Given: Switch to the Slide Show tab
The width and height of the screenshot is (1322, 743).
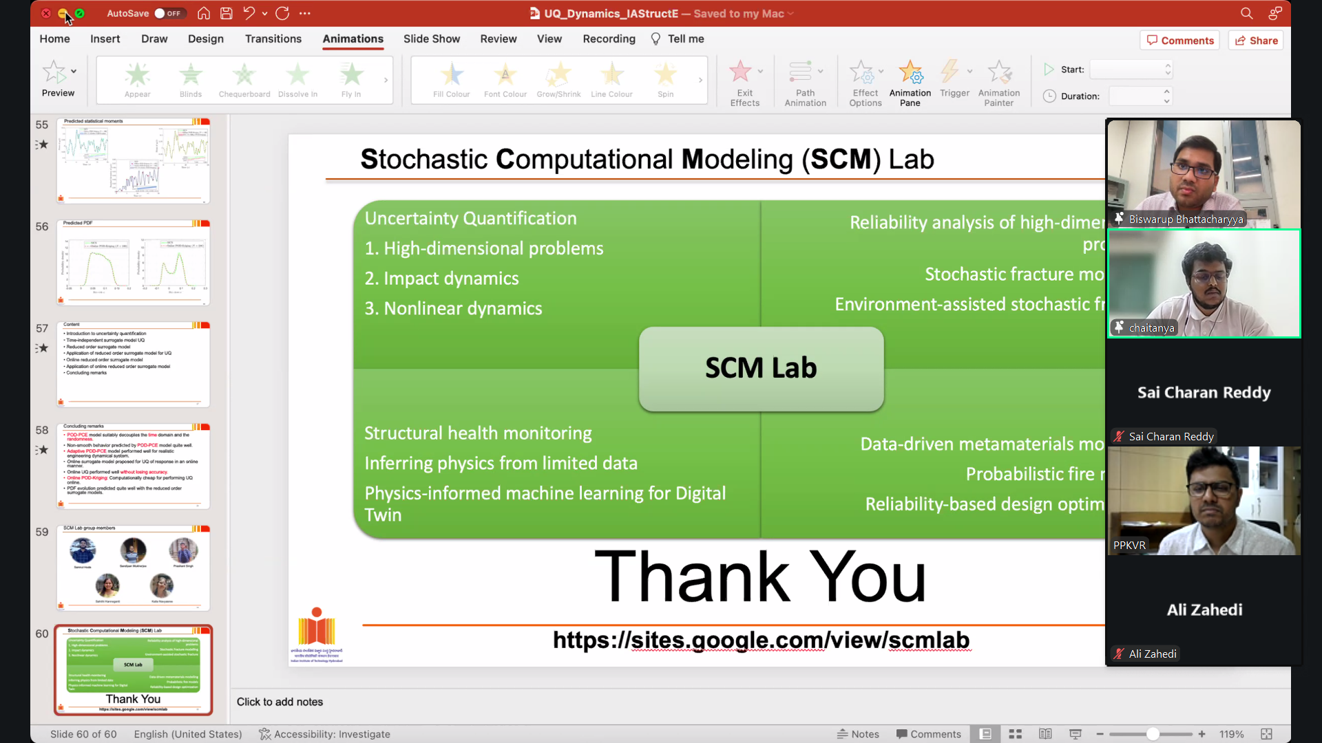Looking at the screenshot, I should (431, 39).
